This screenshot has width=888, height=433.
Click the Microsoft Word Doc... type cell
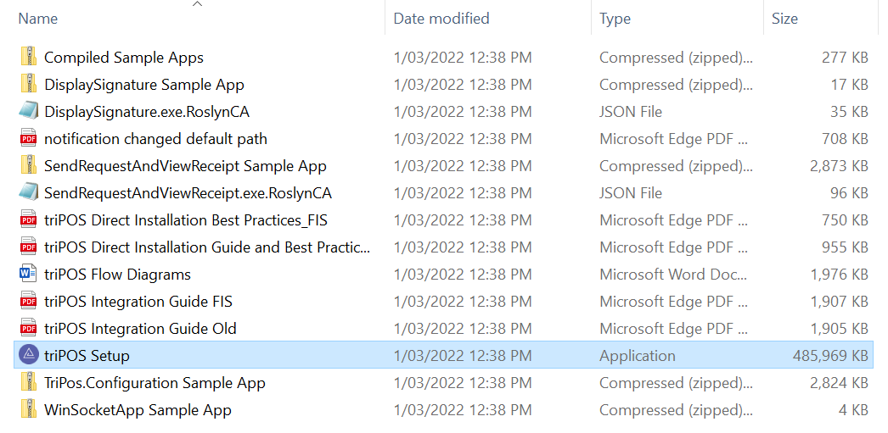coord(673,275)
